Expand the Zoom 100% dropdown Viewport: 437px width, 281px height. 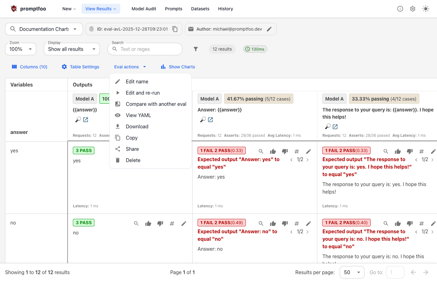coord(20,49)
